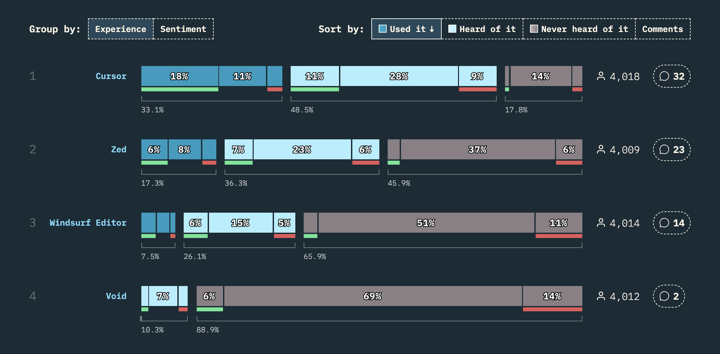Select Zed's 23% heard-of-it segment
The width and height of the screenshot is (720, 354).
302,150
